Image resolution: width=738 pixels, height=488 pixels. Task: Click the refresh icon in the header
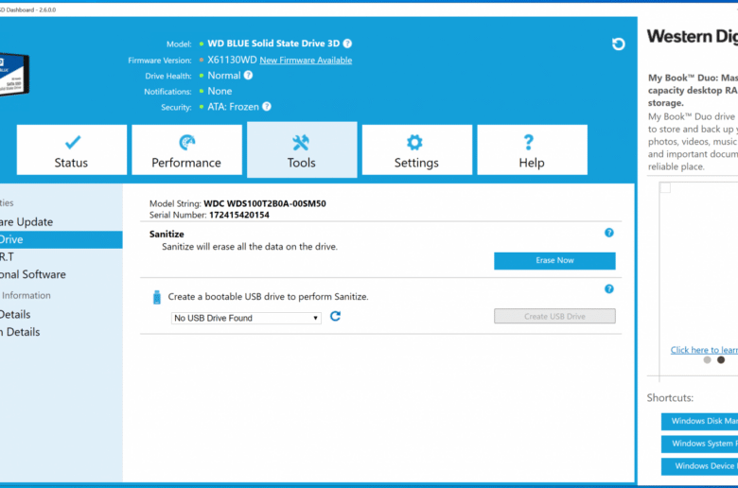point(618,44)
